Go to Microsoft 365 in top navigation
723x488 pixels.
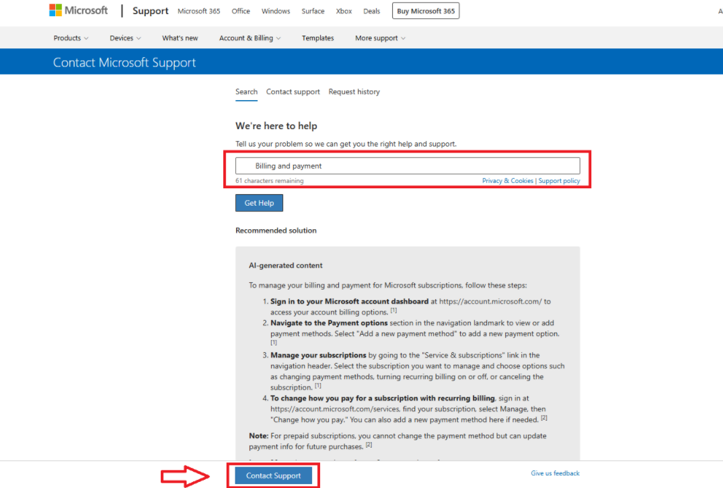click(198, 11)
